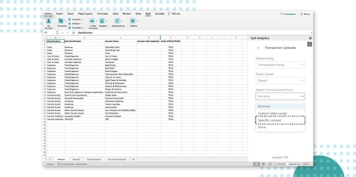Choose Specific upload option
Viewport: 356px width, 177px height.
(x=280, y=120)
